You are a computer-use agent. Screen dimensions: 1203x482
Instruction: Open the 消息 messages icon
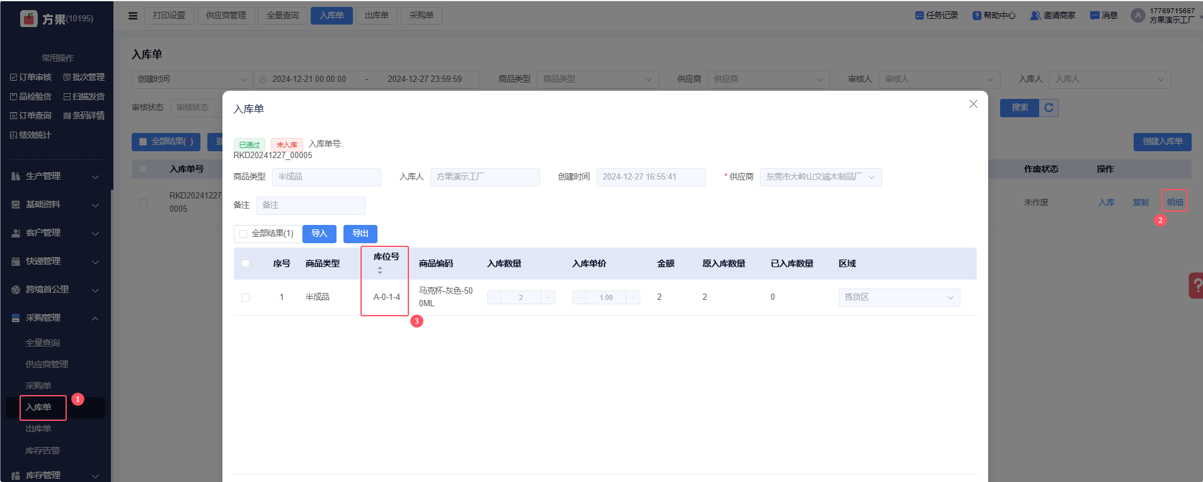1095,16
